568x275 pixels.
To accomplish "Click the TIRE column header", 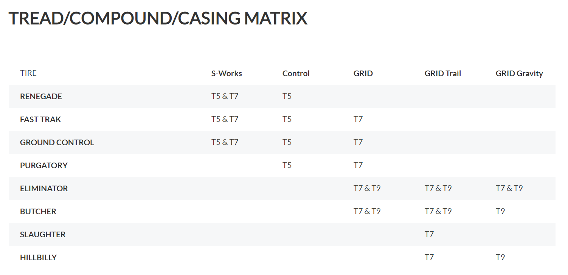I will (28, 73).
